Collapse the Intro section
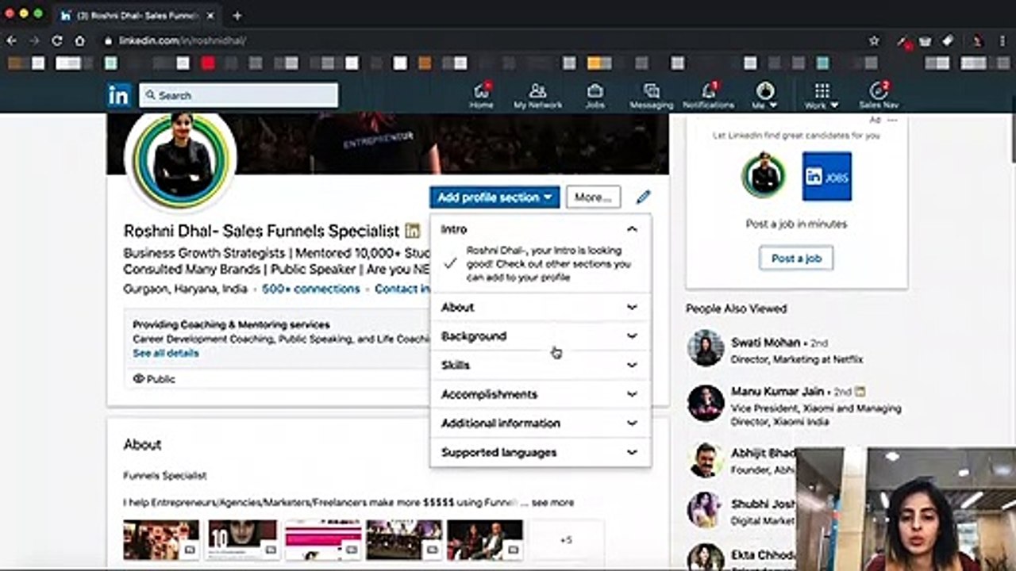Image resolution: width=1016 pixels, height=571 pixels. pyautogui.click(x=632, y=229)
